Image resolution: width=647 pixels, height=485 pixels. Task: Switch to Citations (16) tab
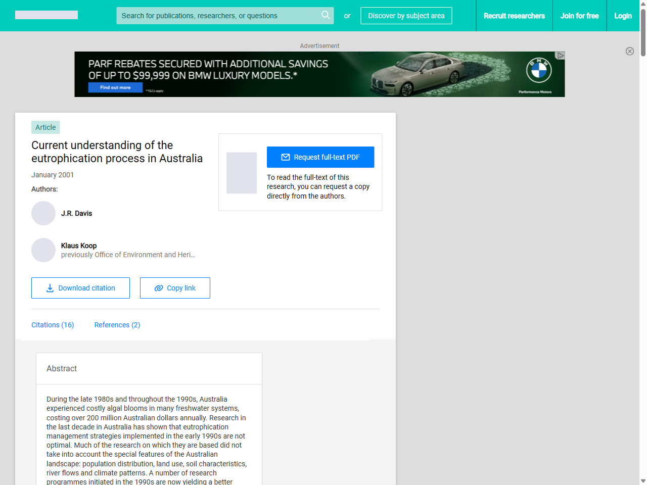point(53,325)
